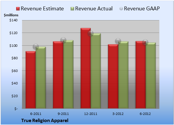Click the $120 y-axis label
The width and height of the screenshot is (174, 125).
point(13,33)
